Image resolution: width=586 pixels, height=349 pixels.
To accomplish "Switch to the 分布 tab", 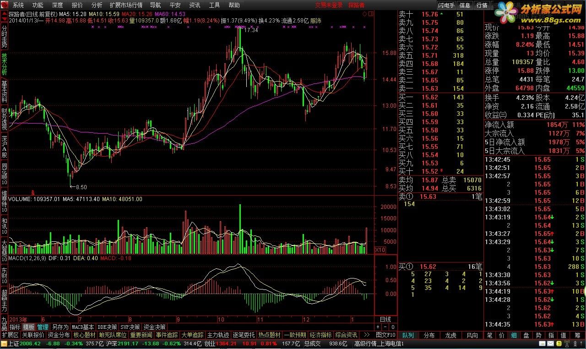I will pos(429,335).
